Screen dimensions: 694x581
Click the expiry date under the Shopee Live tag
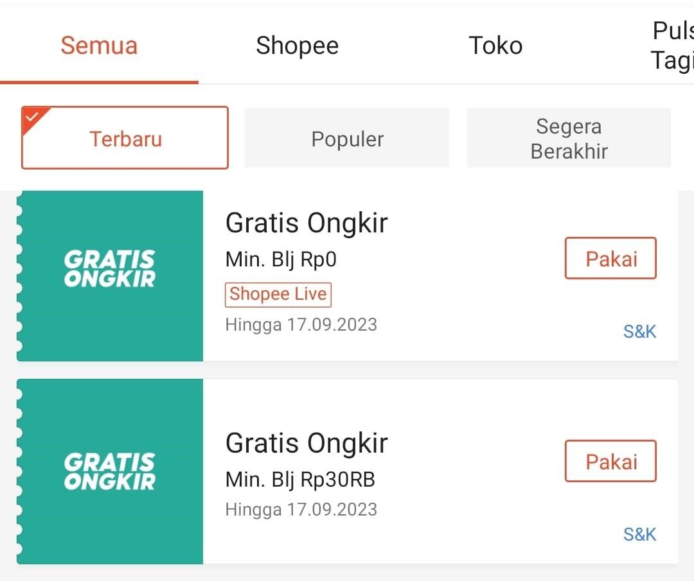point(301,324)
